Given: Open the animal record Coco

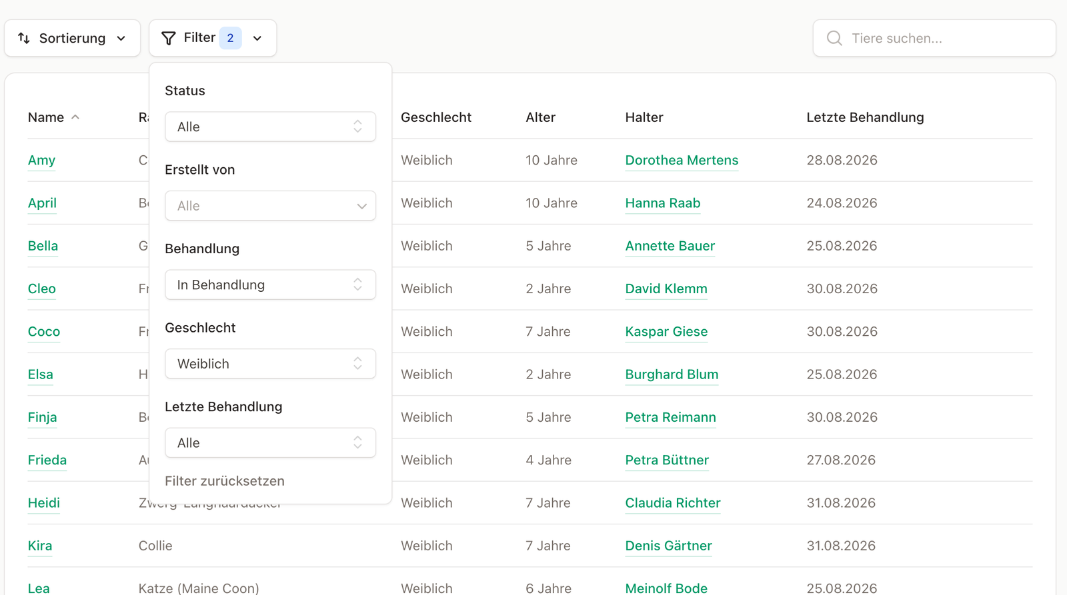Looking at the screenshot, I should click(x=44, y=332).
